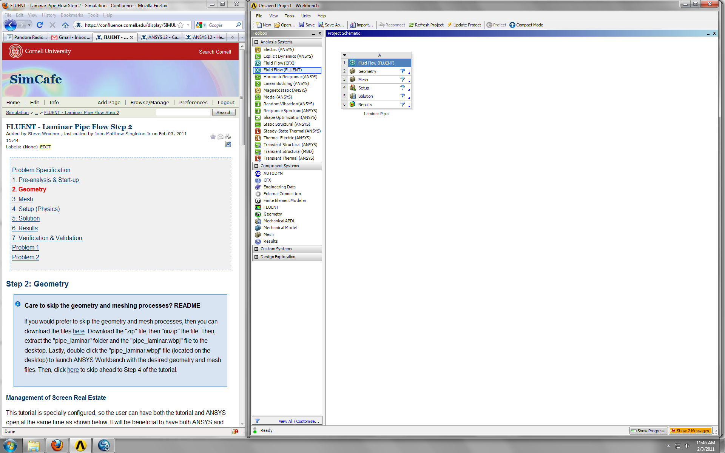This screenshot has width=725, height=453.
Task: Click the Save toolbar icon in Workbench
Action: pyautogui.click(x=301, y=25)
